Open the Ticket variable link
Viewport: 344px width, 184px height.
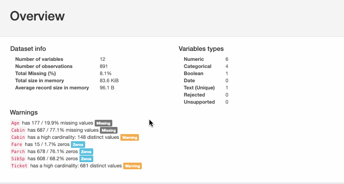point(20,166)
